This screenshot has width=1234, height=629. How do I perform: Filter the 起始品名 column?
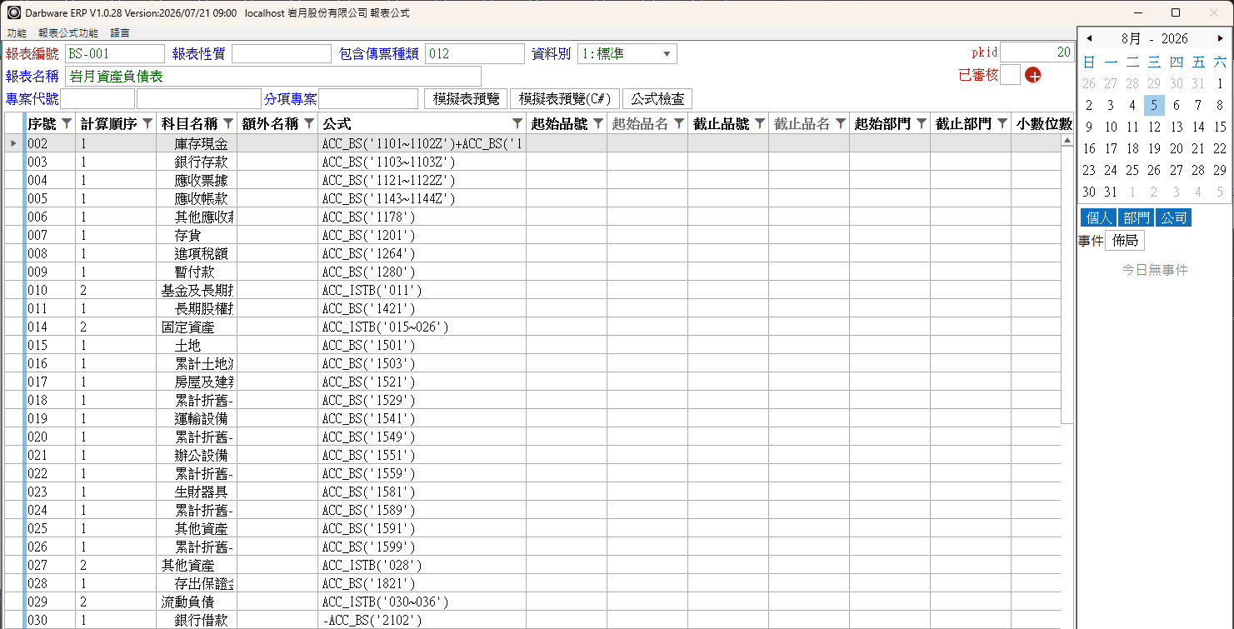click(x=679, y=124)
